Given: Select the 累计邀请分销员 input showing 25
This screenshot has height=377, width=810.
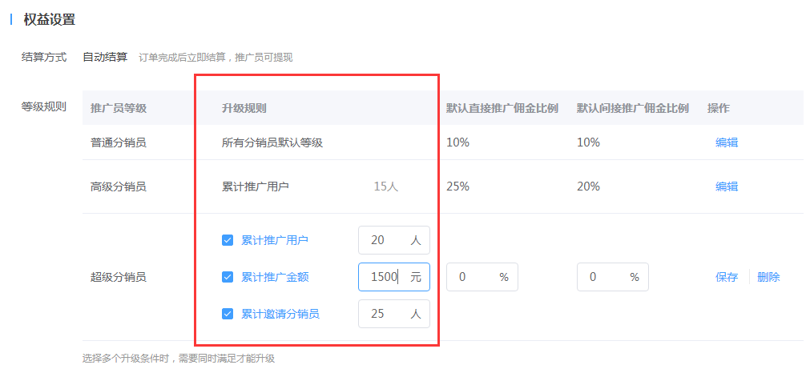Looking at the screenshot, I should coord(385,314).
